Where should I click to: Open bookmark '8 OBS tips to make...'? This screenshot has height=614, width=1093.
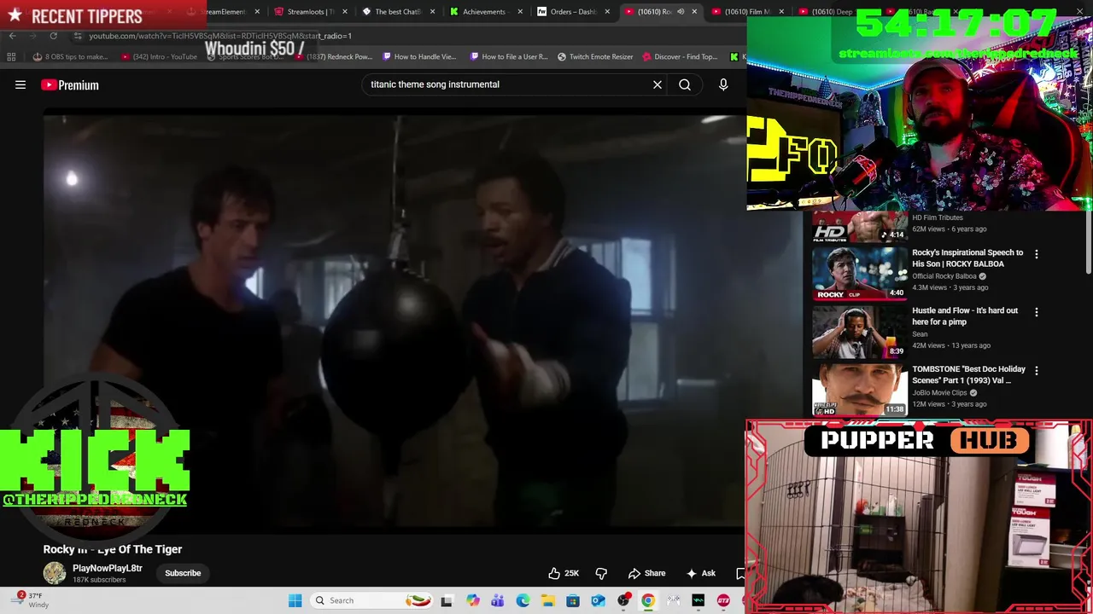point(70,57)
